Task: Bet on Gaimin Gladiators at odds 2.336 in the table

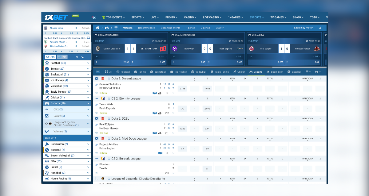Action: (x=182, y=89)
